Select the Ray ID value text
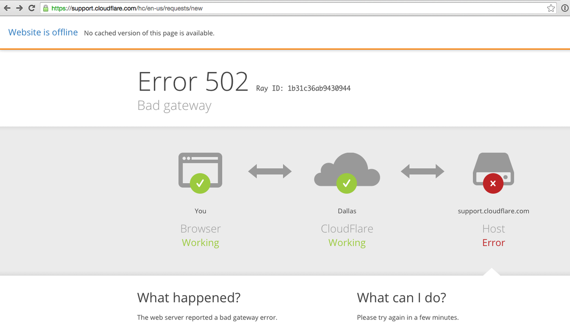 319,88
